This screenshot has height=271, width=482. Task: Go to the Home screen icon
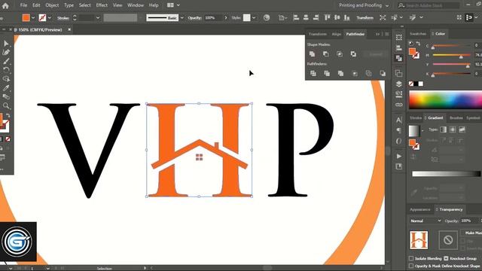(x=5, y=5)
